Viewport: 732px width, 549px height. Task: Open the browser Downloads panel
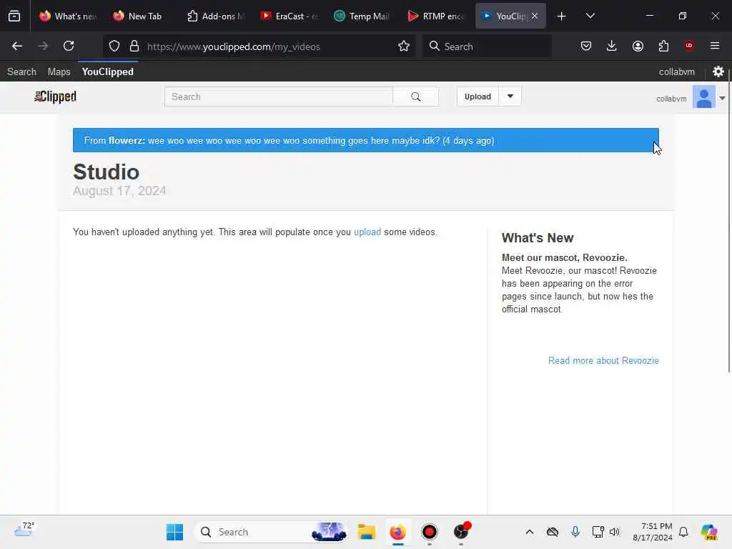click(612, 46)
